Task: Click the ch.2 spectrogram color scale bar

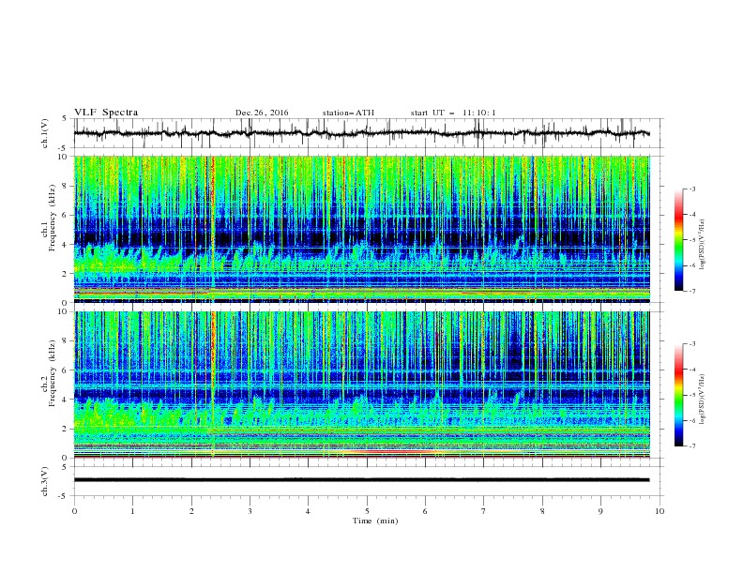Action: tap(678, 395)
